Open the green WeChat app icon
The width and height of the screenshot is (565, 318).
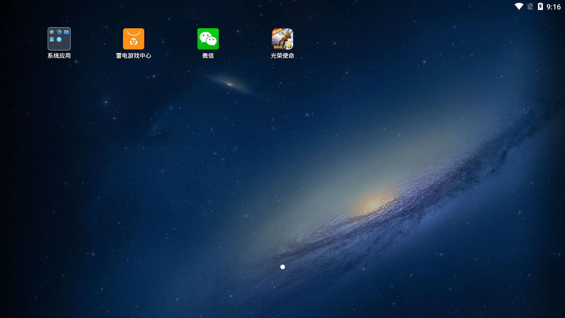tap(208, 39)
